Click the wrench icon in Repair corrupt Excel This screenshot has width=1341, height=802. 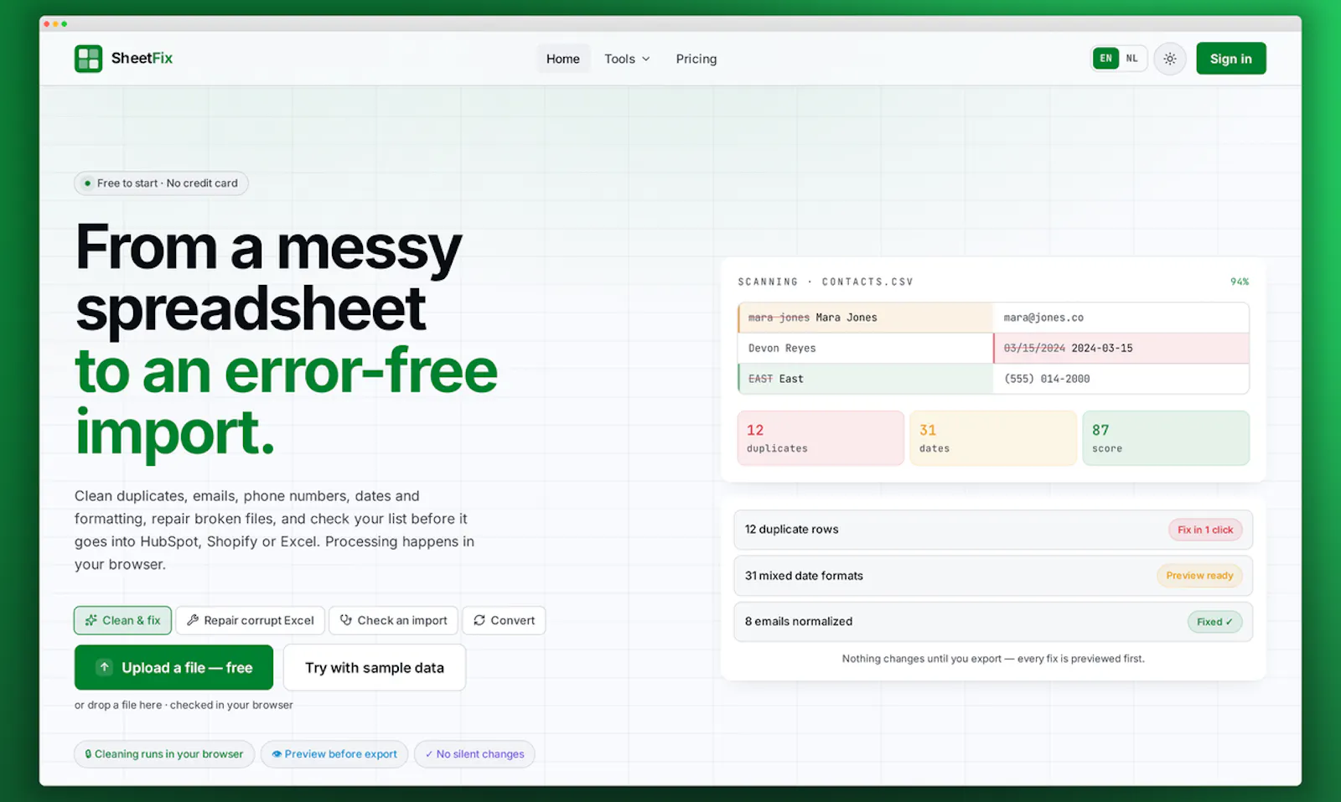(193, 620)
